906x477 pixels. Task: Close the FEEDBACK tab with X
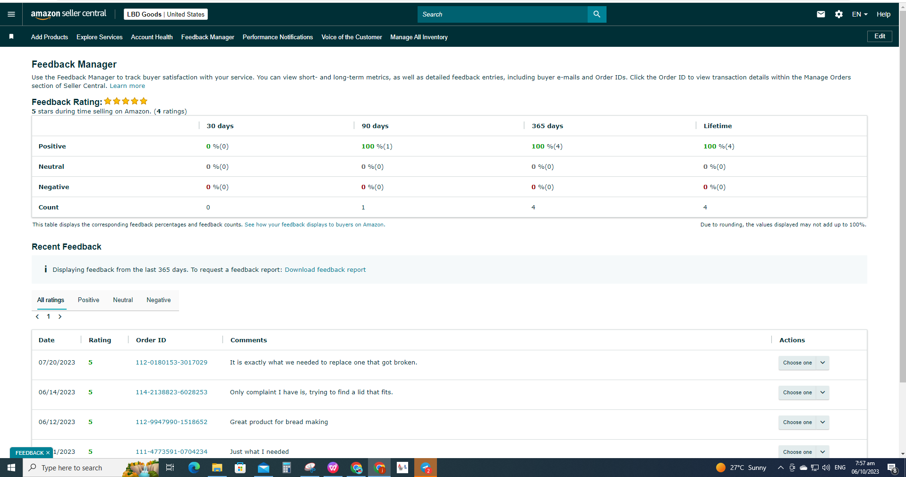pyautogui.click(x=48, y=453)
